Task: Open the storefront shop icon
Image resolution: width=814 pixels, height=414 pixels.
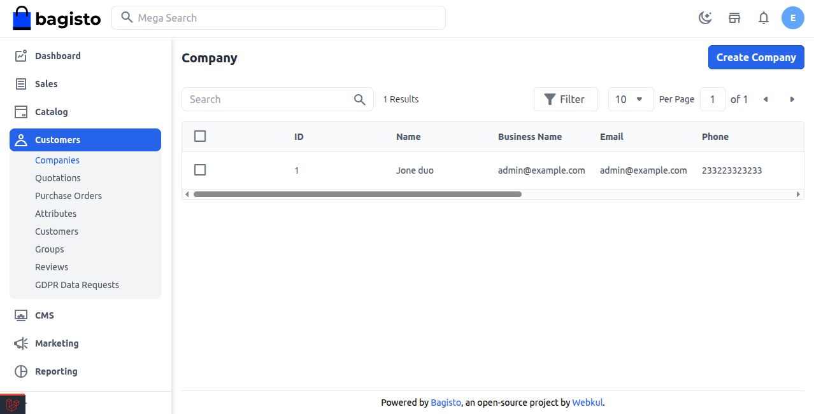Action: click(x=734, y=18)
